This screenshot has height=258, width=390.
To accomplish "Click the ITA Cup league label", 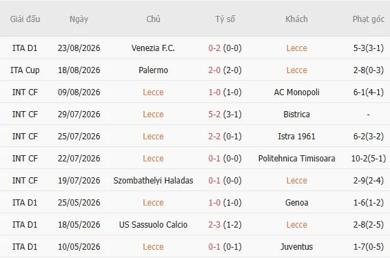I will (x=25, y=70).
